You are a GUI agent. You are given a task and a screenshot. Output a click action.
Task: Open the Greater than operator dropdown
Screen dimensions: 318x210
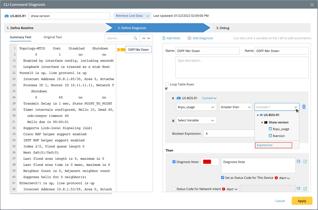(x=235, y=107)
